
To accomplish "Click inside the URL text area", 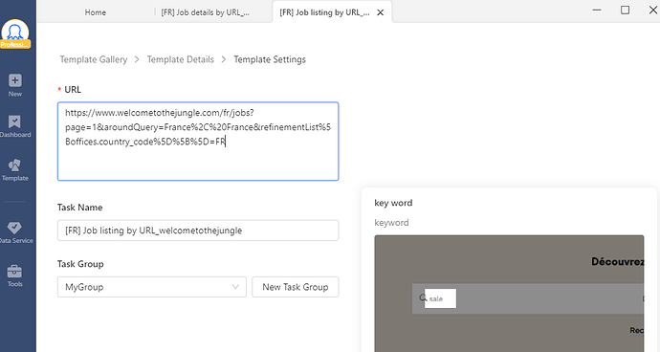I will tap(198, 141).
